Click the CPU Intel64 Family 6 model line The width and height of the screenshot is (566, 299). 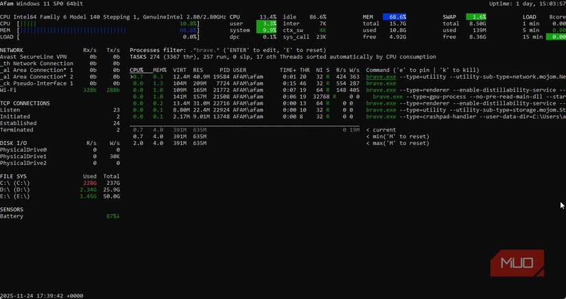click(113, 17)
